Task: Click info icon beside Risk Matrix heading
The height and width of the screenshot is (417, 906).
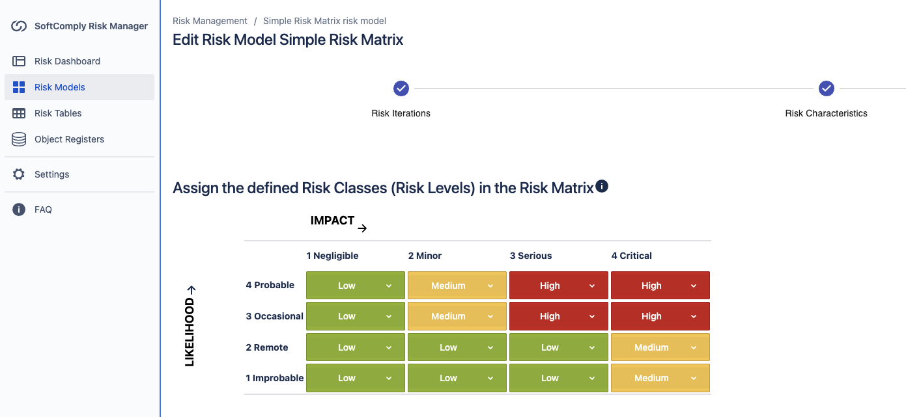Action: [x=602, y=187]
